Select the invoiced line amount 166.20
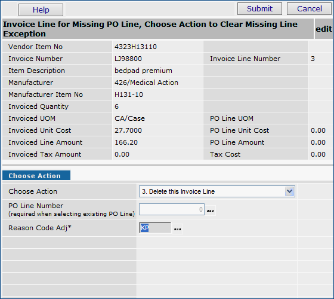Viewport: 334px width, 299px height. tap(126, 142)
